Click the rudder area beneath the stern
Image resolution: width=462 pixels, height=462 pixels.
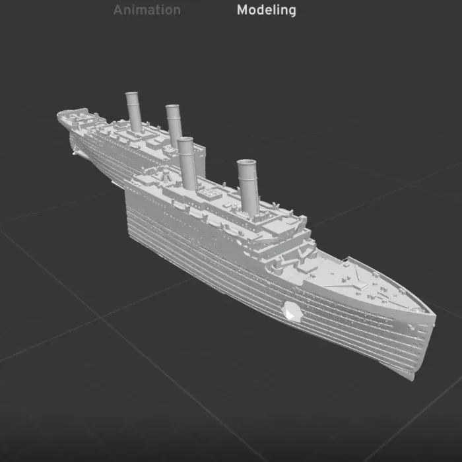point(77,154)
